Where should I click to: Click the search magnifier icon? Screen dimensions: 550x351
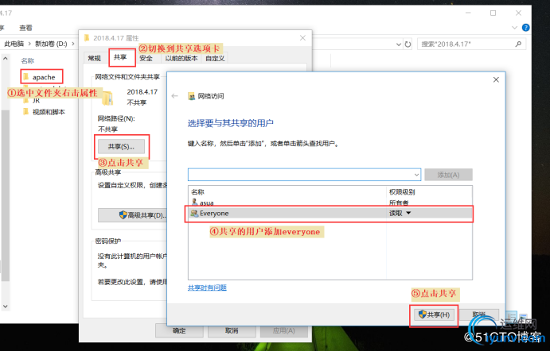tap(518, 44)
